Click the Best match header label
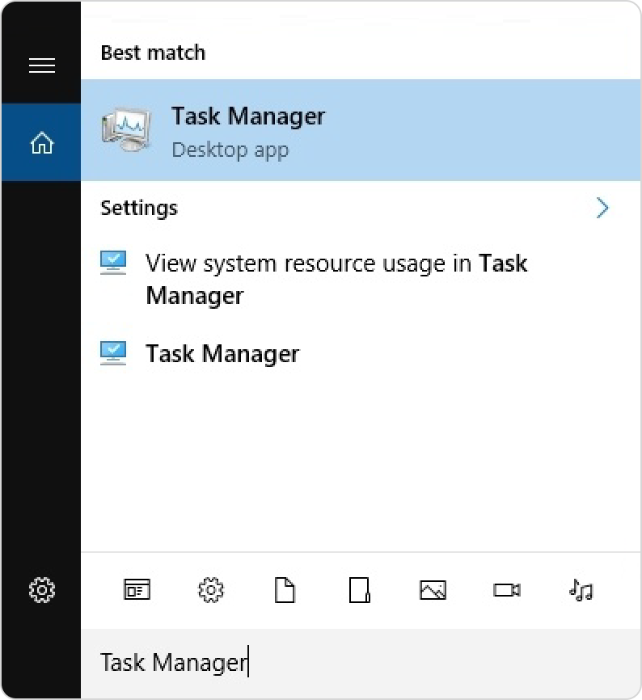This screenshot has height=700, width=642. (x=153, y=53)
